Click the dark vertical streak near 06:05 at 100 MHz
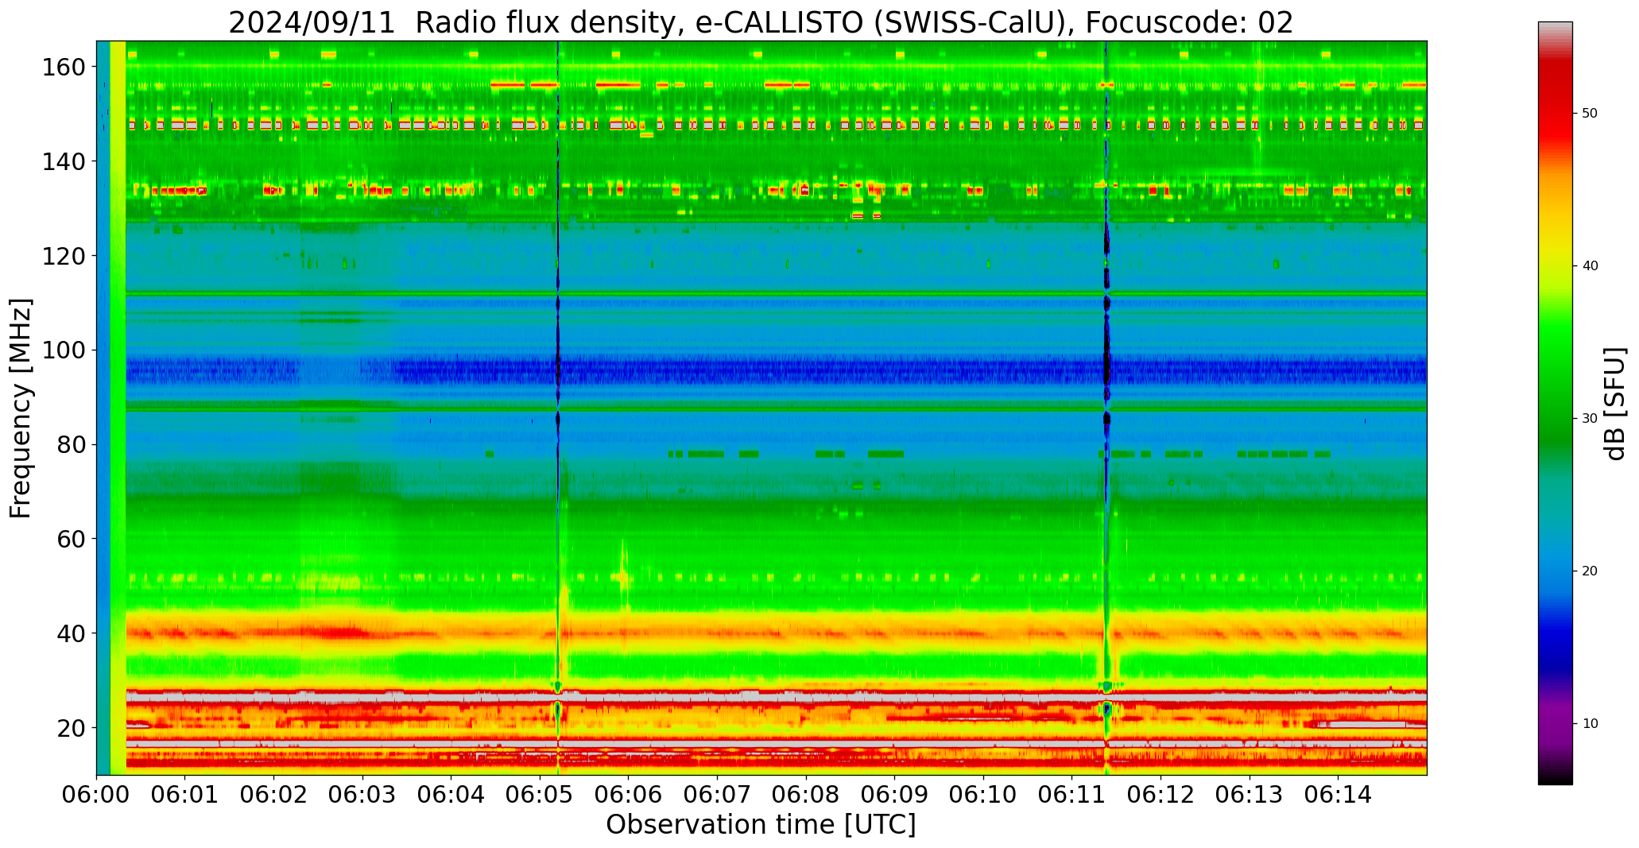The width and height of the screenshot is (1639, 848). click(x=558, y=350)
